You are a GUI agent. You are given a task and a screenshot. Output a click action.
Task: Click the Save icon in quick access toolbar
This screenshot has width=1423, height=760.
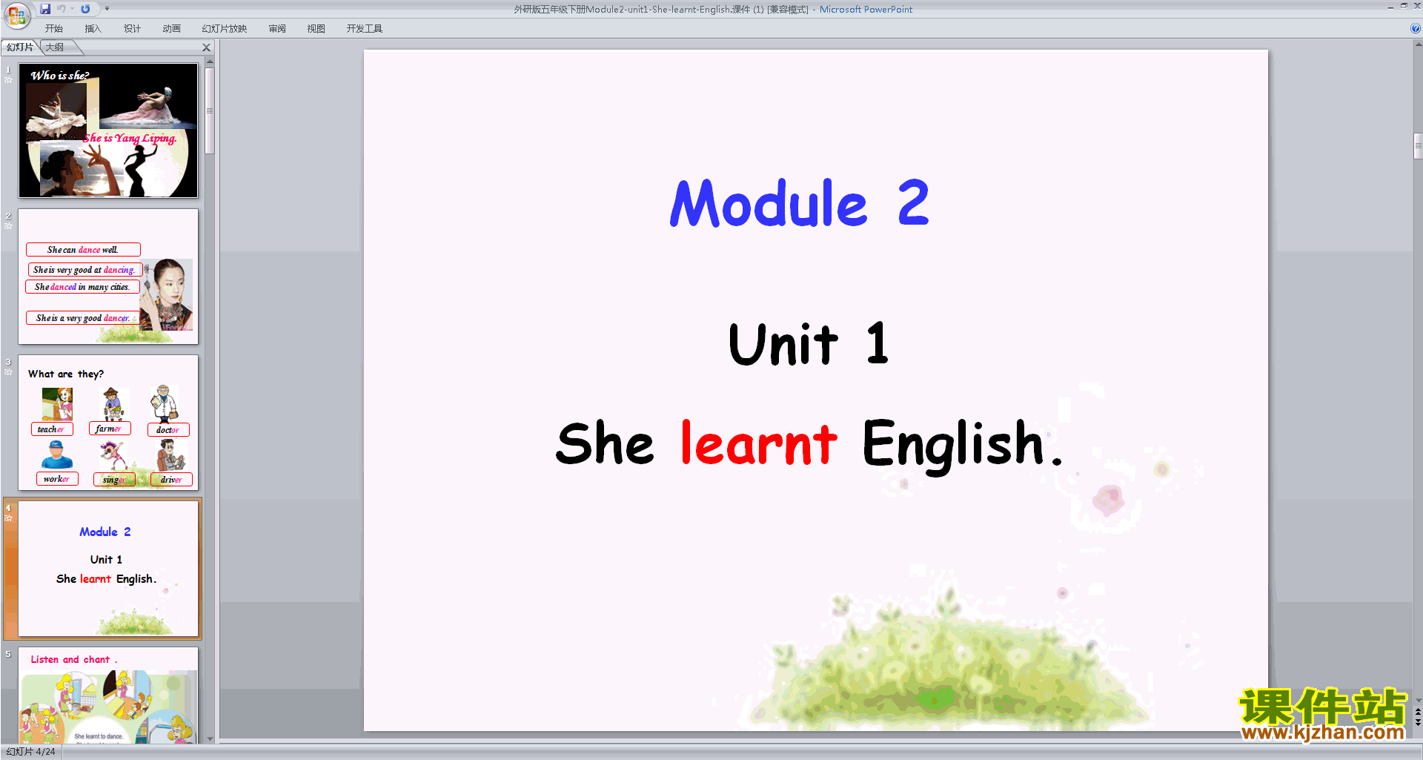pos(45,9)
